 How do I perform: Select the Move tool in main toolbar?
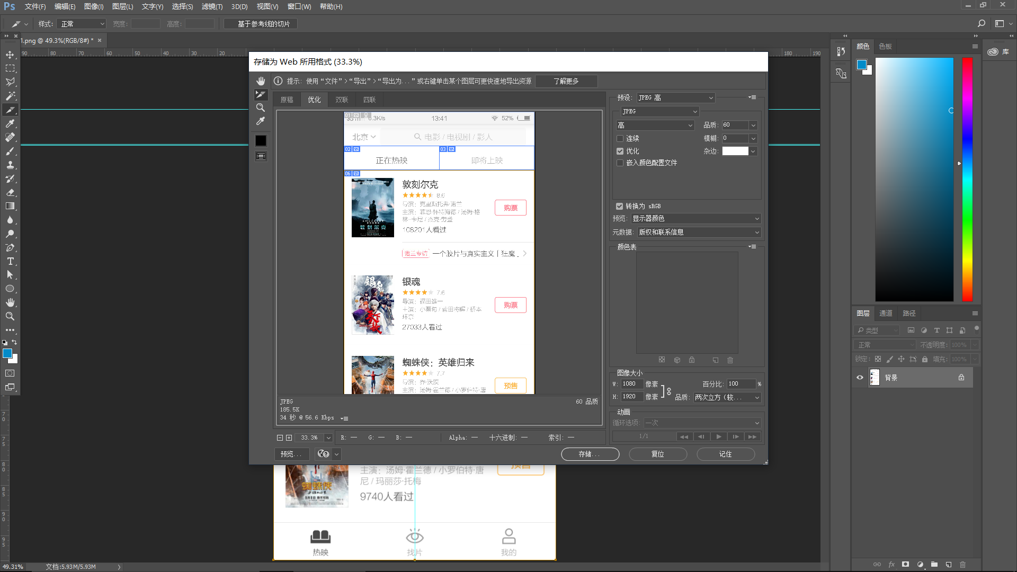10,55
